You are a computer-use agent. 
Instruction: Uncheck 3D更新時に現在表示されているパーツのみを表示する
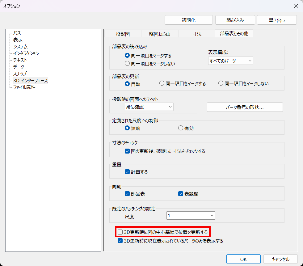point(120,241)
